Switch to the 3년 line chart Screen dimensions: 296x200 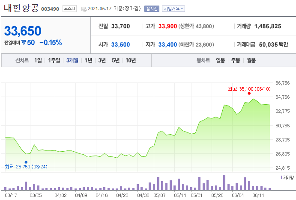pyautogui.click(x=102, y=60)
